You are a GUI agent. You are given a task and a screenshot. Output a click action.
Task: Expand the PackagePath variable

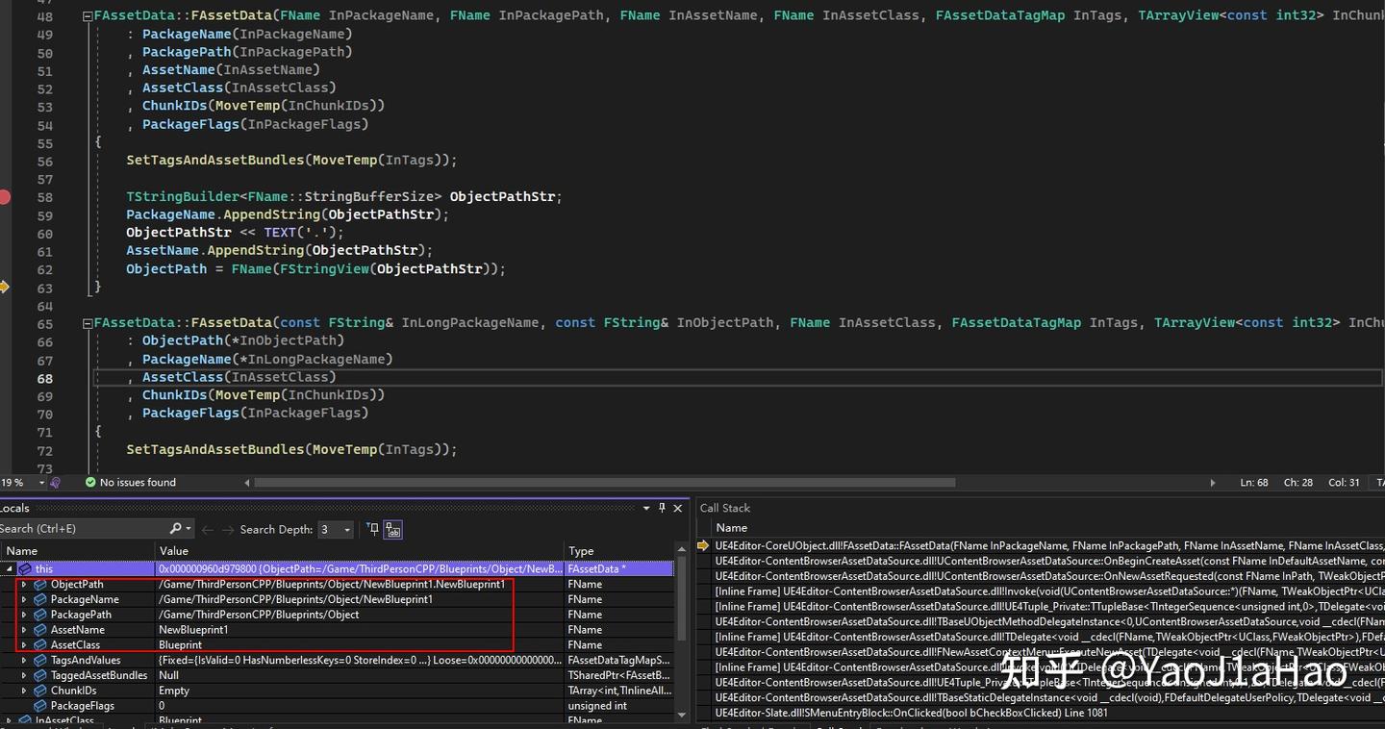point(24,615)
